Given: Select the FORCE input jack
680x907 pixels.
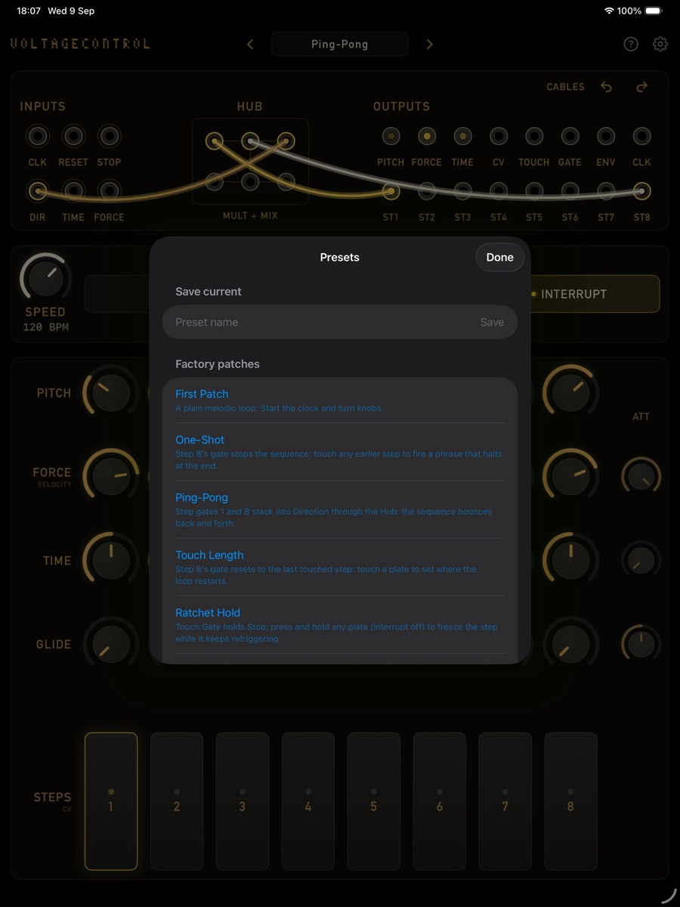Looking at the screenshot, I should 109,191.
